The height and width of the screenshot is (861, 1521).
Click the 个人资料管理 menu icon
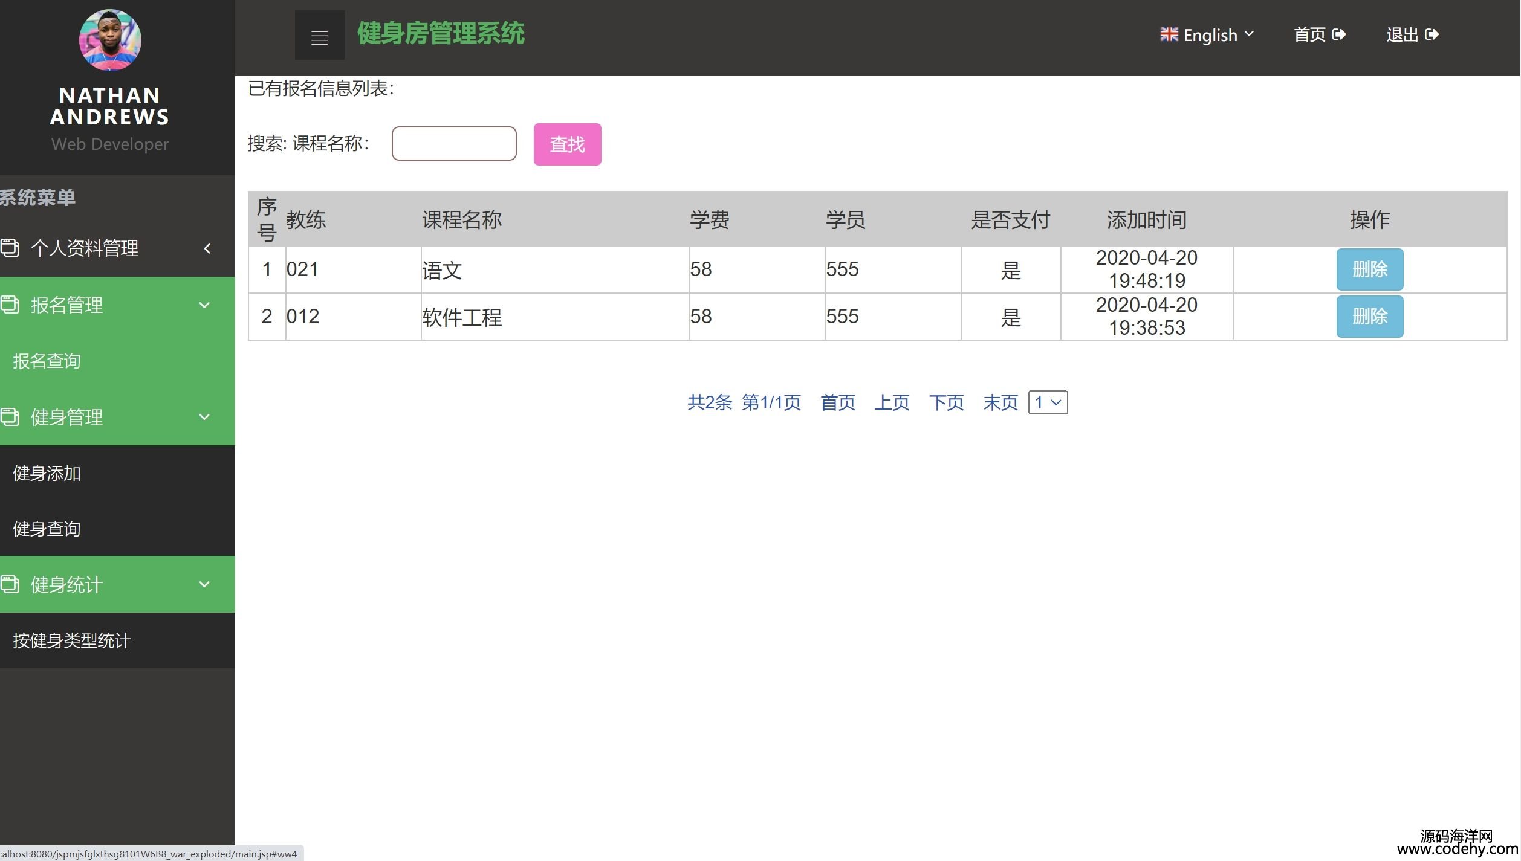coord(10,248)
